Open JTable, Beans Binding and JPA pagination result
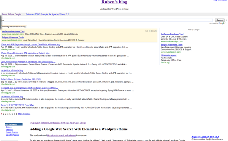 pyautogui.click(x=25, y=53)
